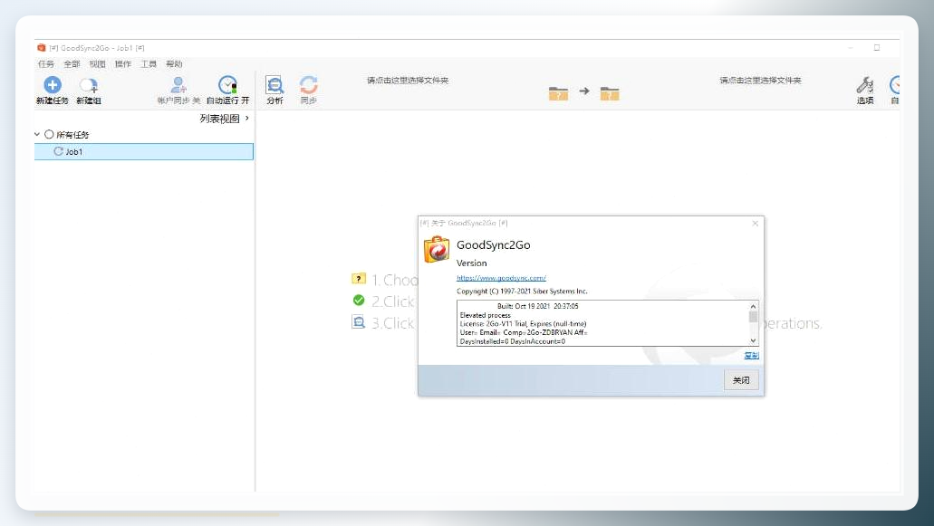
Task: Click the GoodSync2Go briefcase logo in About dialog
Action: point(437,250)
